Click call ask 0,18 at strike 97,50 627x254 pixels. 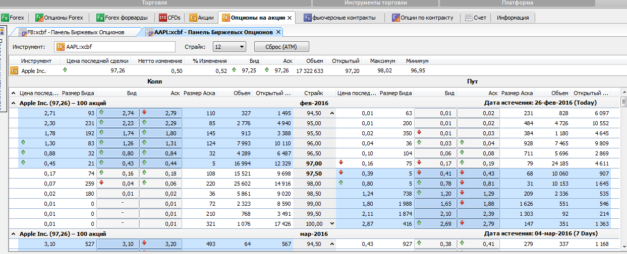pos(160,174)
